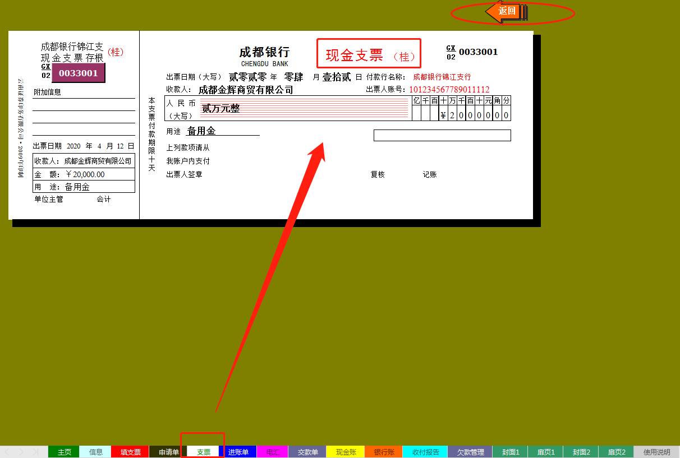680x458 pixels.
Task: Click the 复核 label
Action: [378, 174]
